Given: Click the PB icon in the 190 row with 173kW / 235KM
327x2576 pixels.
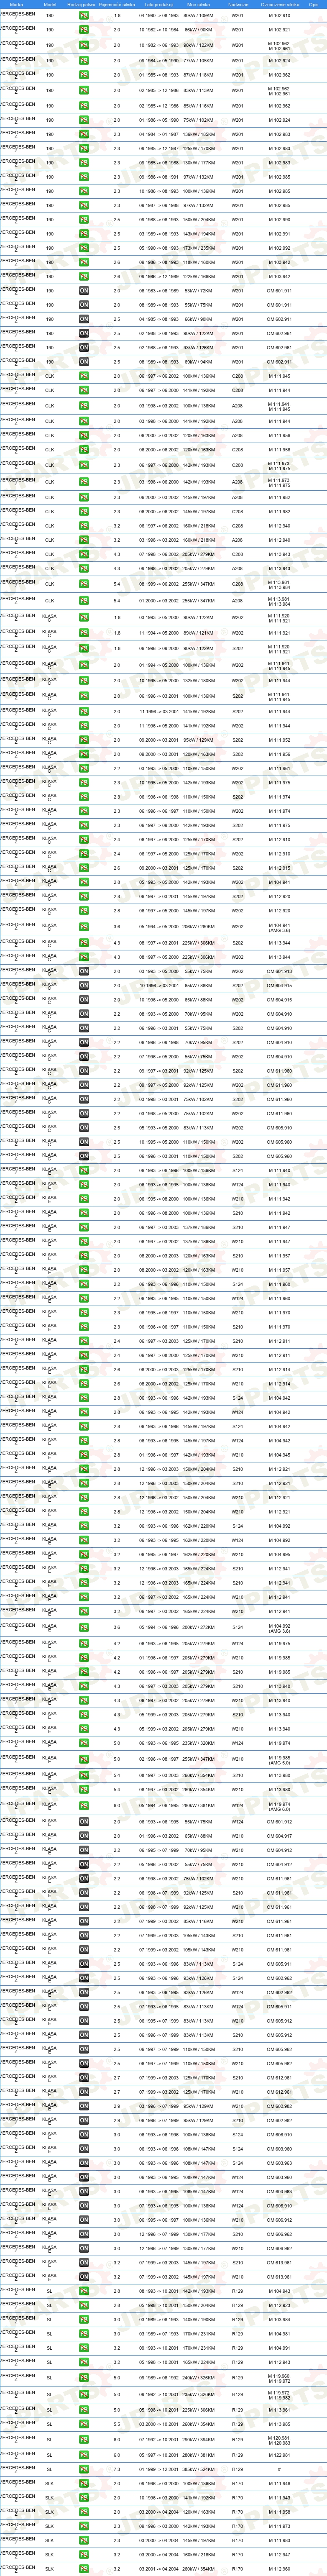Looking at the screenshot, I should [84, 248].
